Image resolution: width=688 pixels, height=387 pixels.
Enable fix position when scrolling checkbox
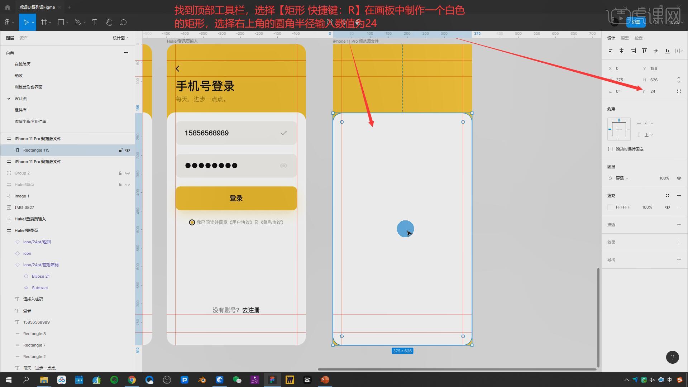point(610,149)
